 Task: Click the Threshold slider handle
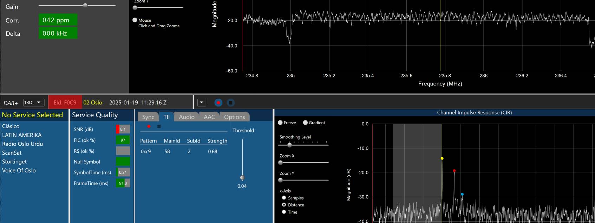242,177
